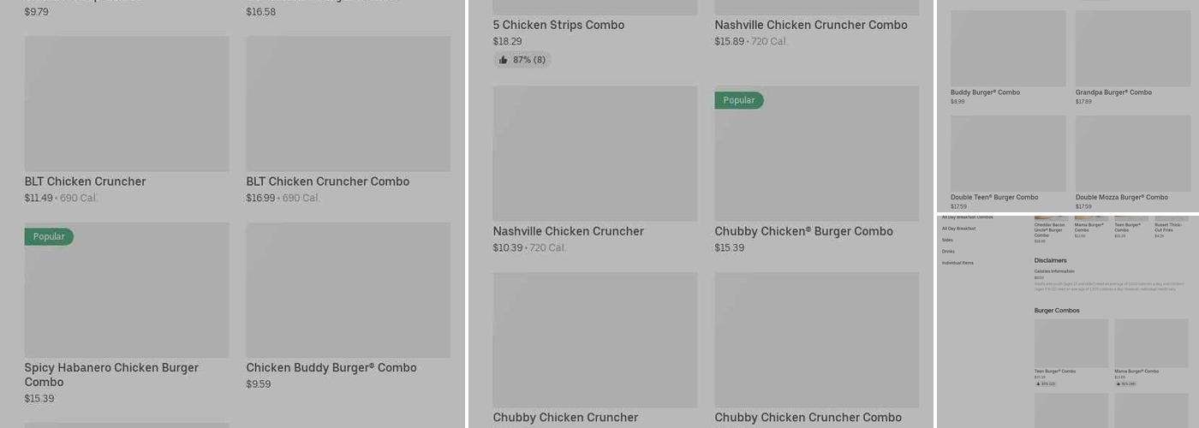Click Russet Thick-Cut Fries item
The height and width of the screenshot is (428, 1199).
pyautogui.click(x=1168, y=228)
